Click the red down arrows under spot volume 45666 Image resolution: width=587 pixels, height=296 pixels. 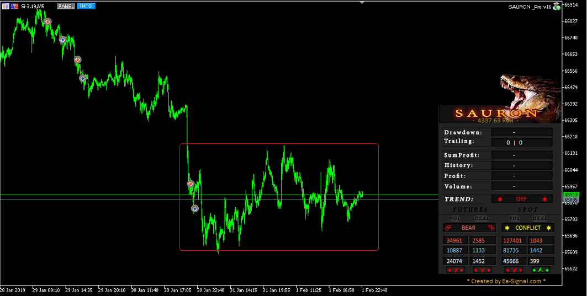pyautogui.click(x=514, y=270)
